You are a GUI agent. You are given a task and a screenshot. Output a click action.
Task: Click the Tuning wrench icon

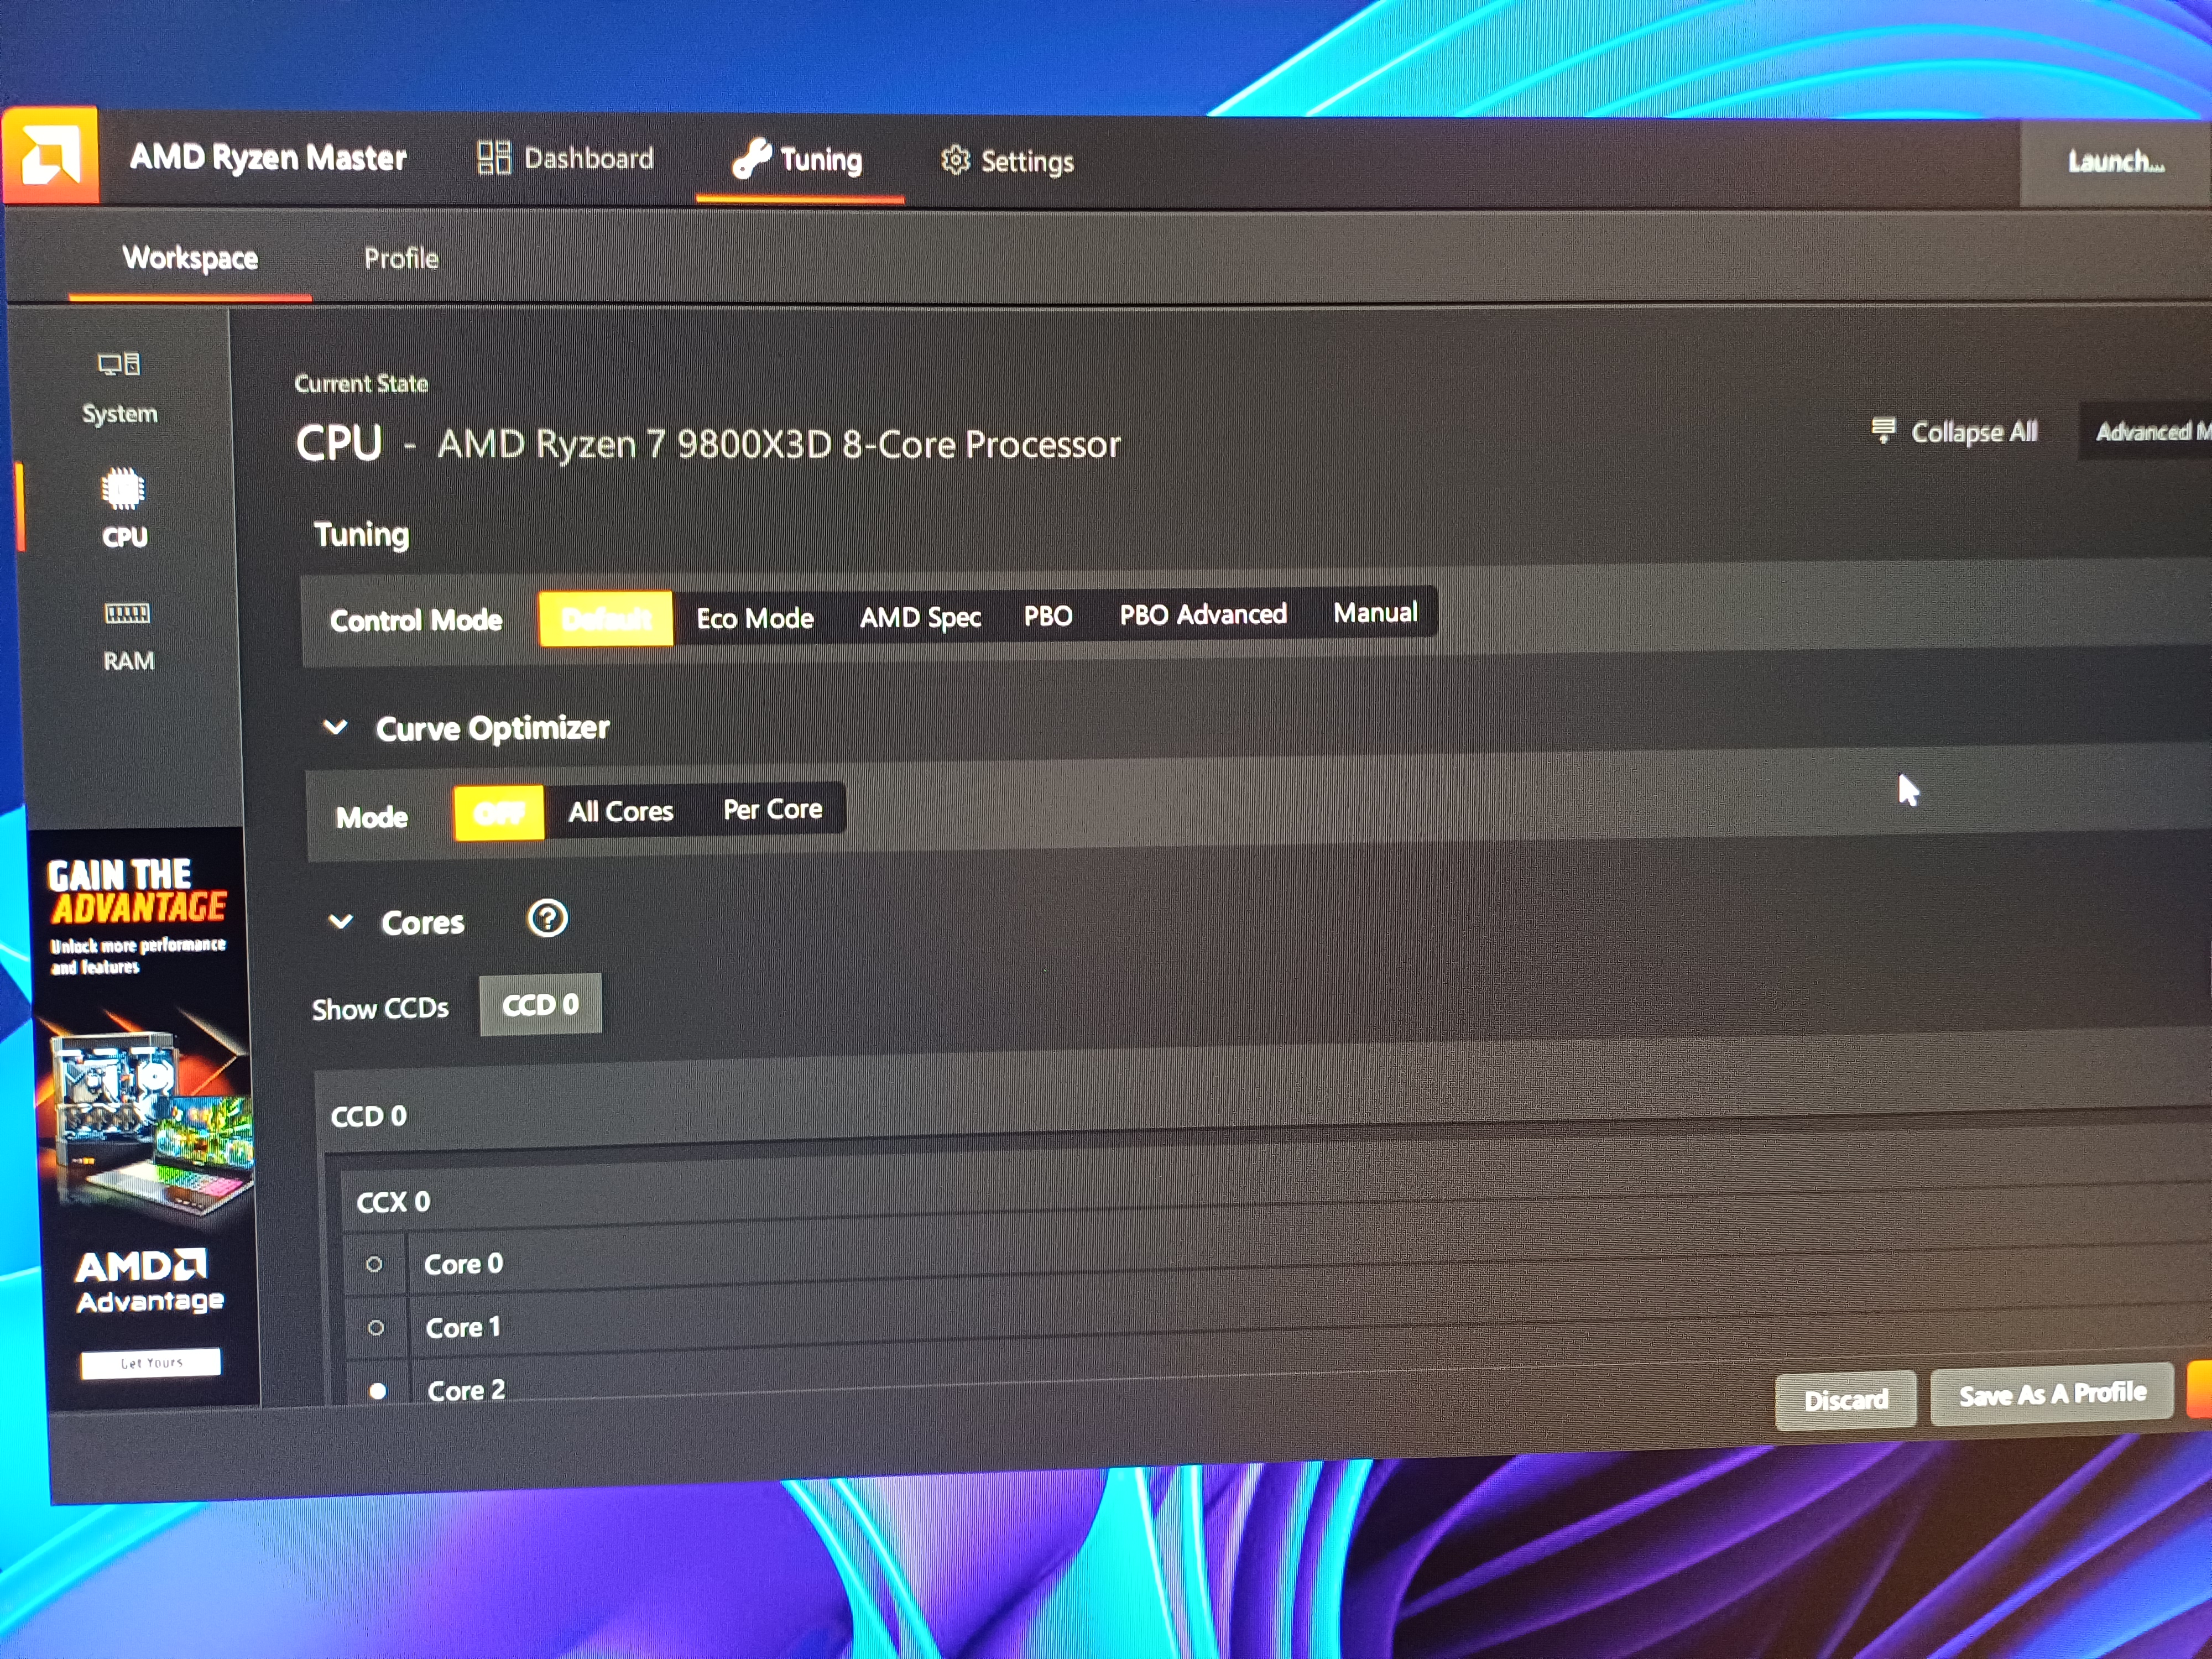751,159
